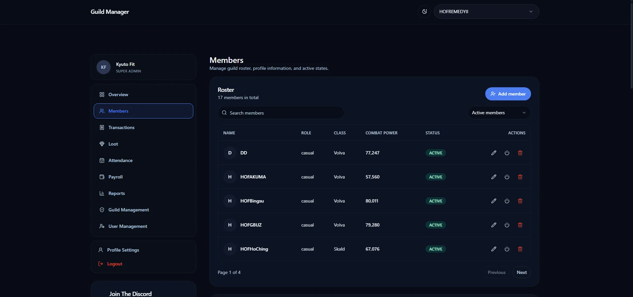Screen dimensions: 633x297
Task: Delete HOFBingsu with trash icon
Action: point(520,201)
